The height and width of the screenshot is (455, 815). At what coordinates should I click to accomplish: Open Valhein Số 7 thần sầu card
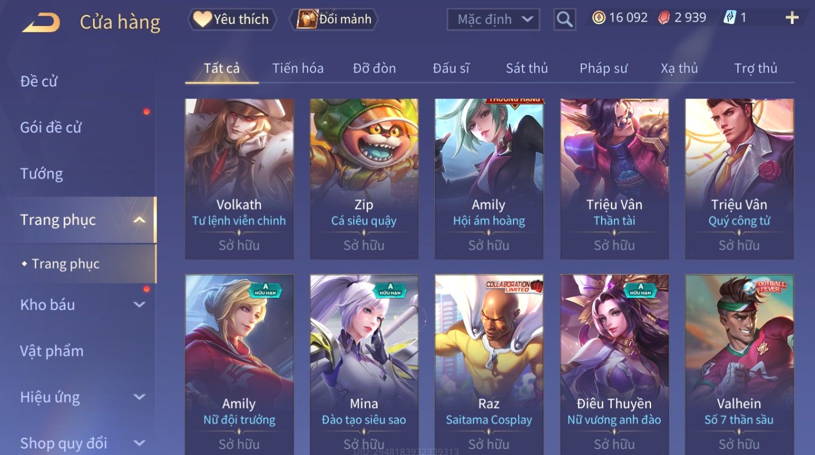coord(739,365)
